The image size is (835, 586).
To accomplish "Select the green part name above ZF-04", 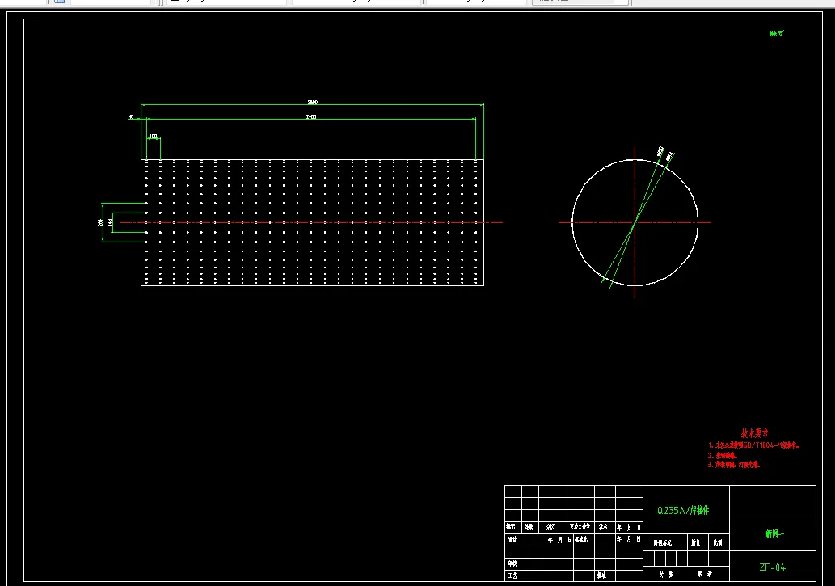I will [x=774, y=533].
